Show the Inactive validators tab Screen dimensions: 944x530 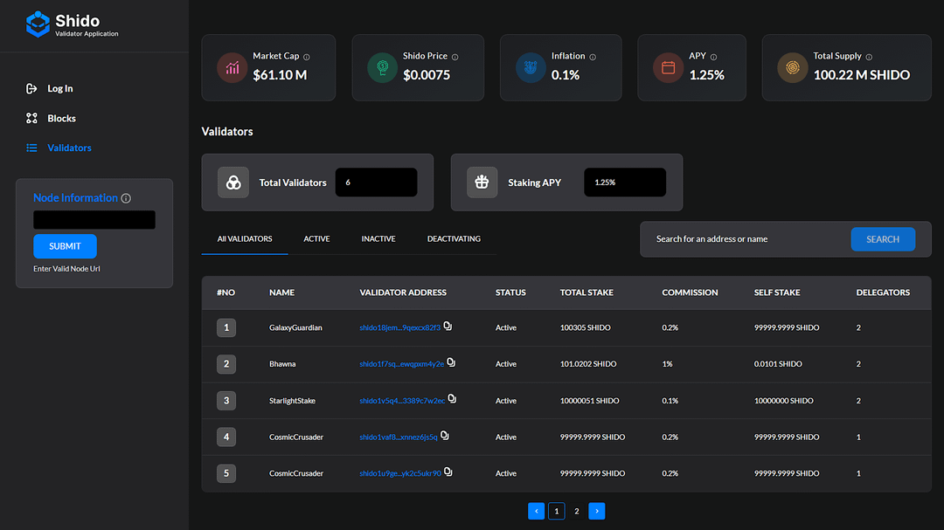coord(378,239)
